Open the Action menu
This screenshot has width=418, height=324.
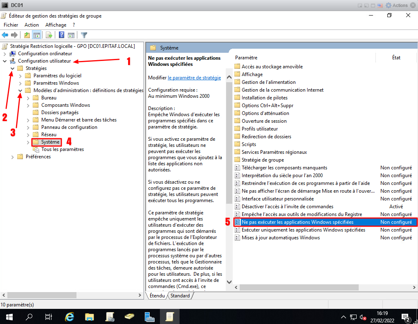coord(31,25)
